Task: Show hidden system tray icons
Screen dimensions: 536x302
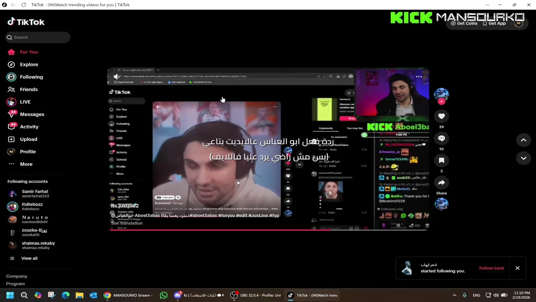Action: coord(454,295)
